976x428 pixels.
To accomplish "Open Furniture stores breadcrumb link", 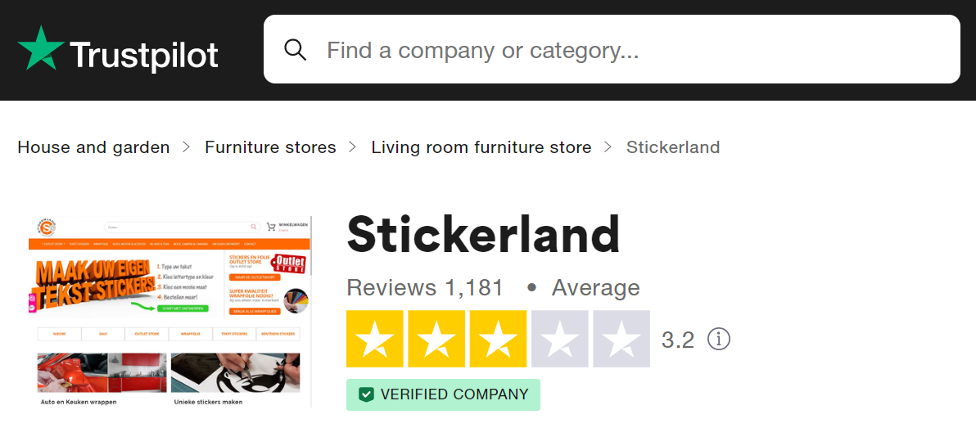I will [270, 147].
